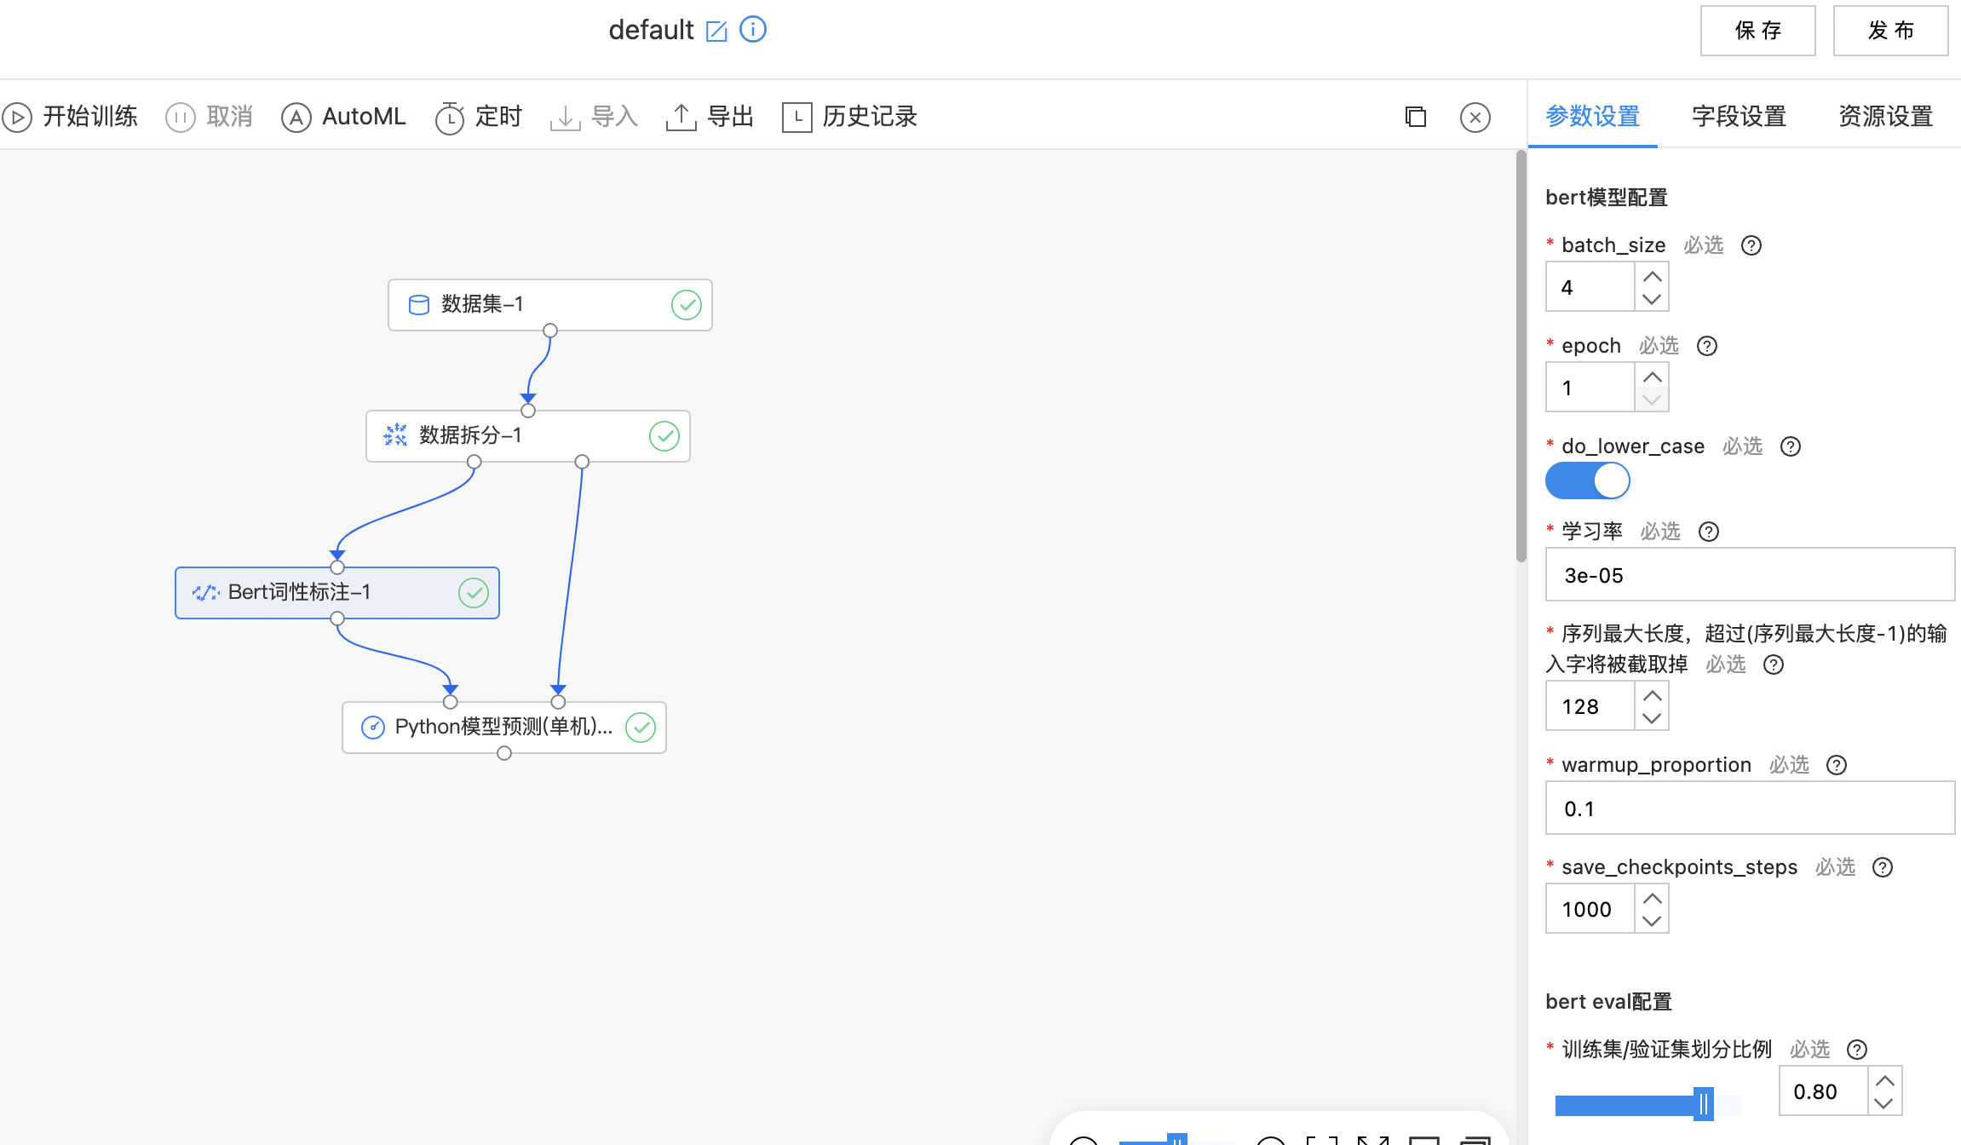Screen dimensions: 1961x1145
Task: Click the canvas vertical scrollbar
Action: (1521, 356)
